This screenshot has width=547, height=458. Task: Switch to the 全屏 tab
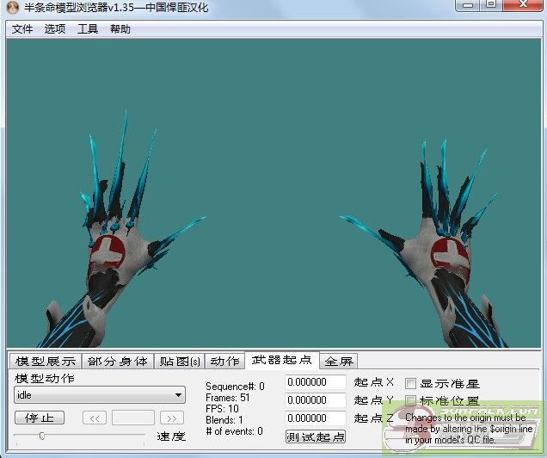339,362
